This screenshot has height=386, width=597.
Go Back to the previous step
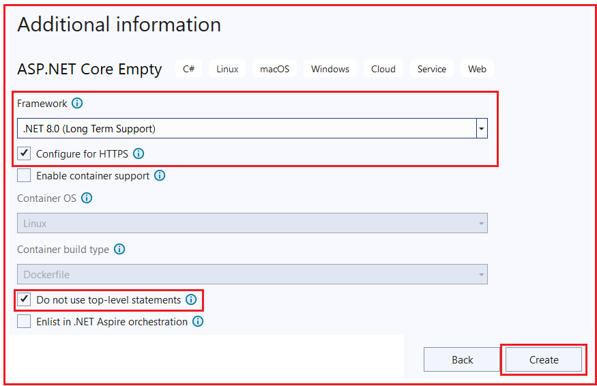pos(462,359)
